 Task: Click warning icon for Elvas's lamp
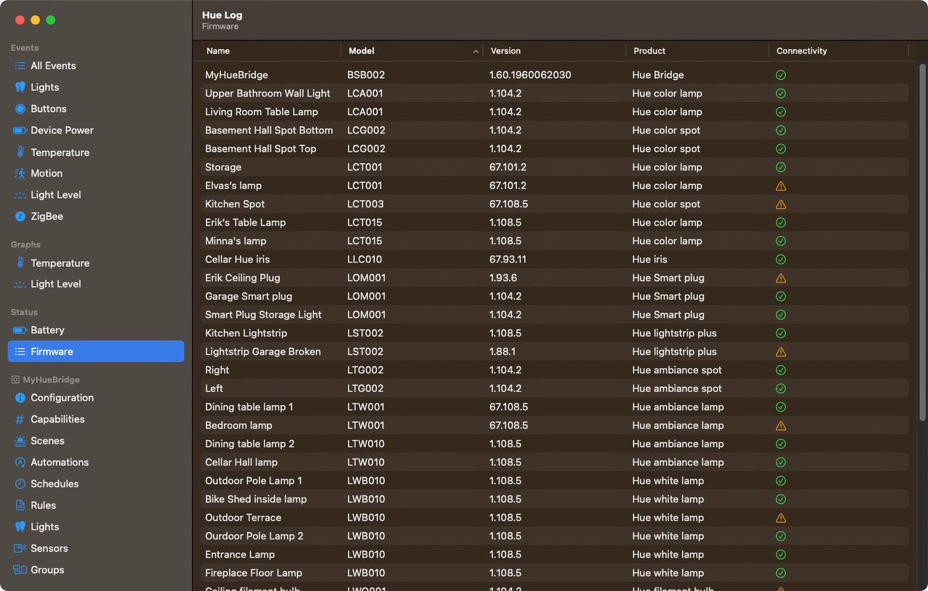781,186
